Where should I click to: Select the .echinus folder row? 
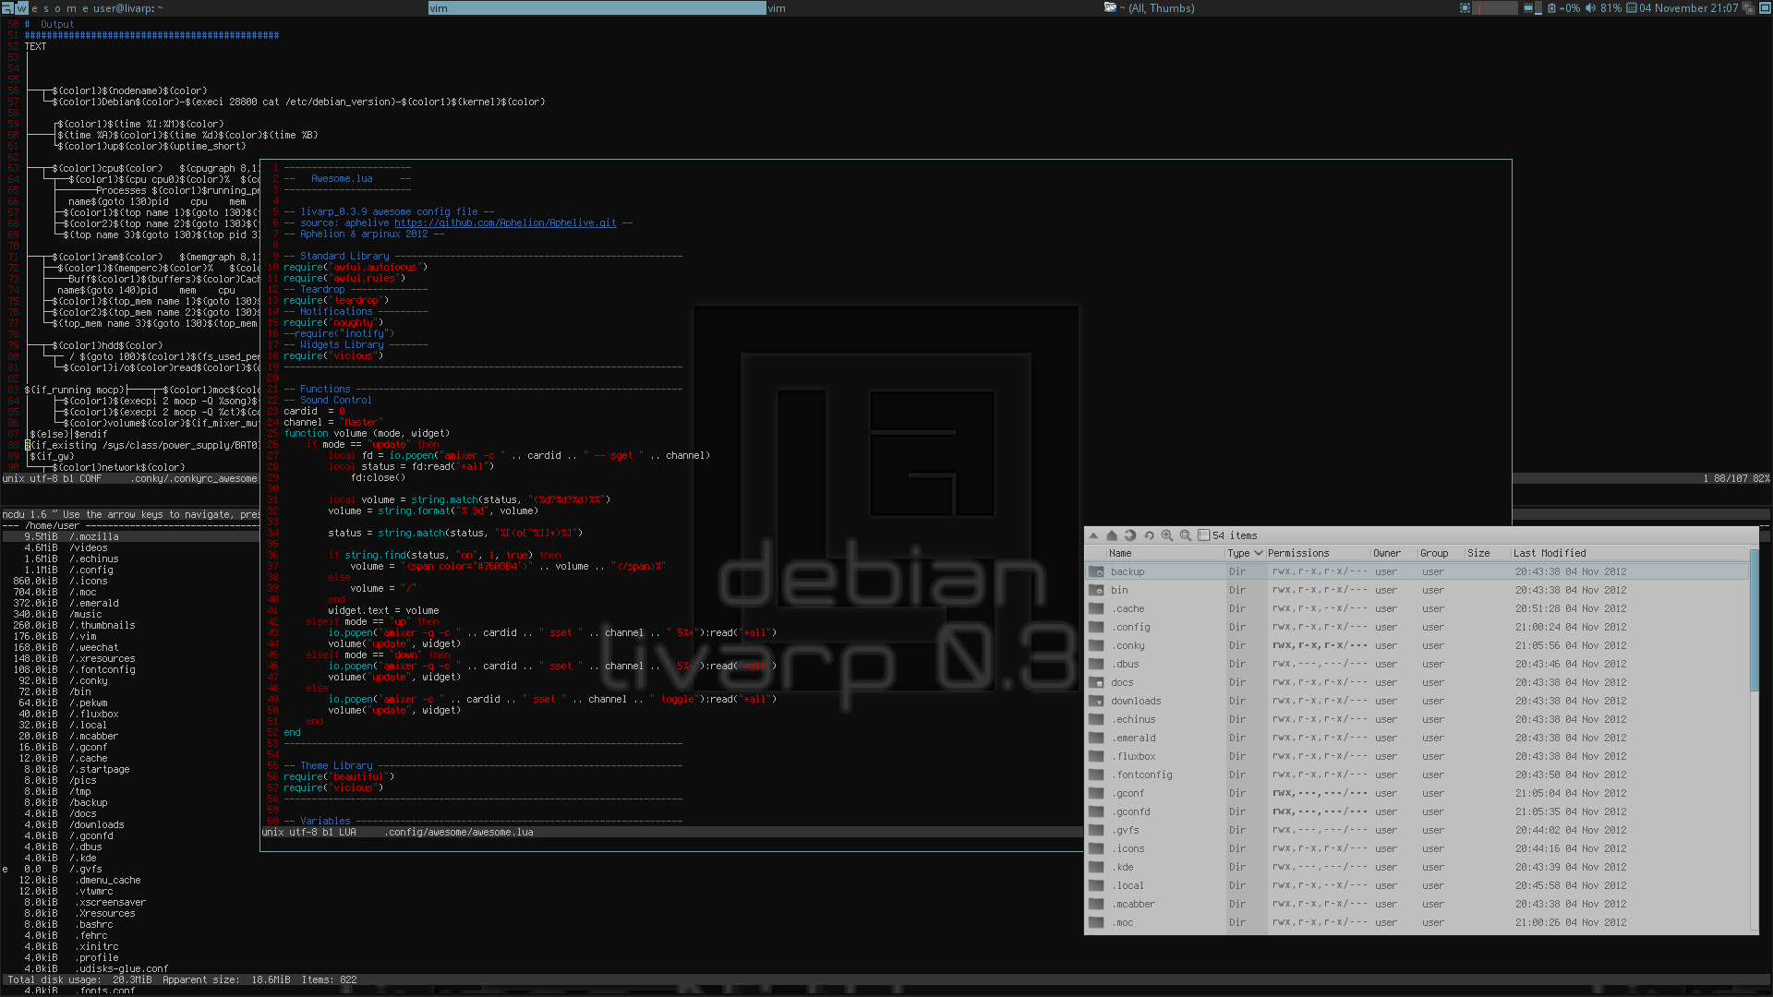click(x=1417, y=719)
